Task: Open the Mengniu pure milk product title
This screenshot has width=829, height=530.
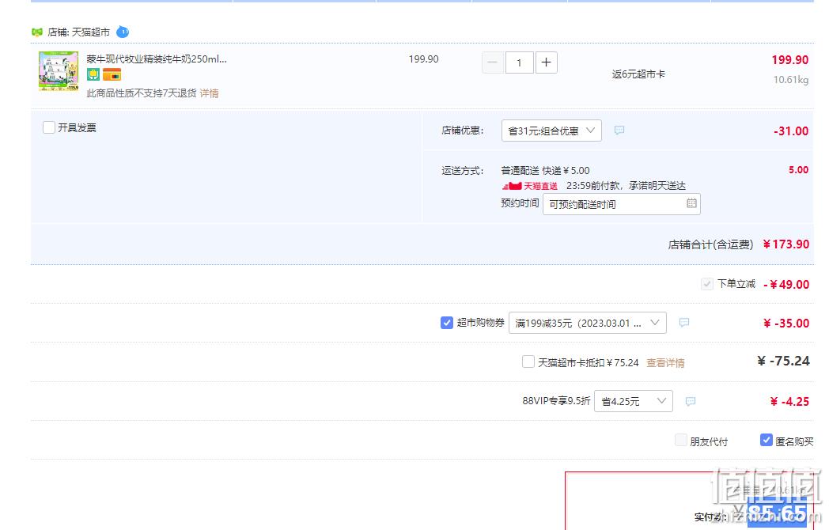Action: (x=157, y=59)
